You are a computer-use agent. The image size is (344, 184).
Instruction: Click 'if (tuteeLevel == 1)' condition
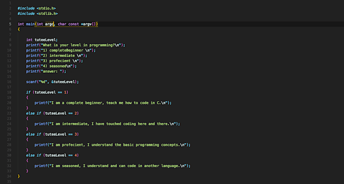tap(47, 93)
